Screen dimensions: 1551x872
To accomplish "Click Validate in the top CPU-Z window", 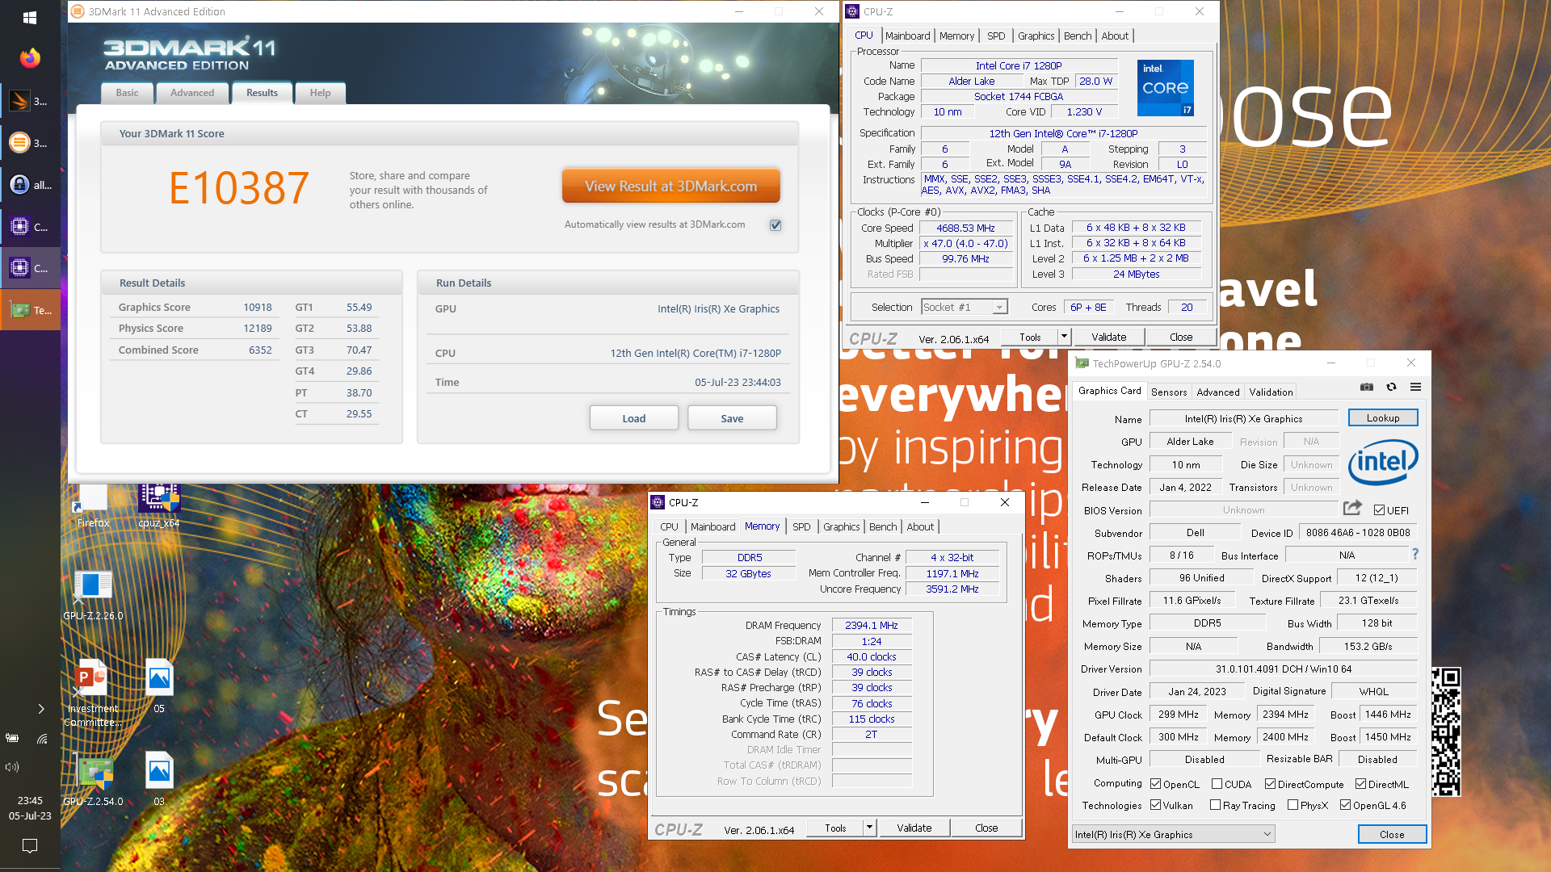I will [x=1108, y=337].
